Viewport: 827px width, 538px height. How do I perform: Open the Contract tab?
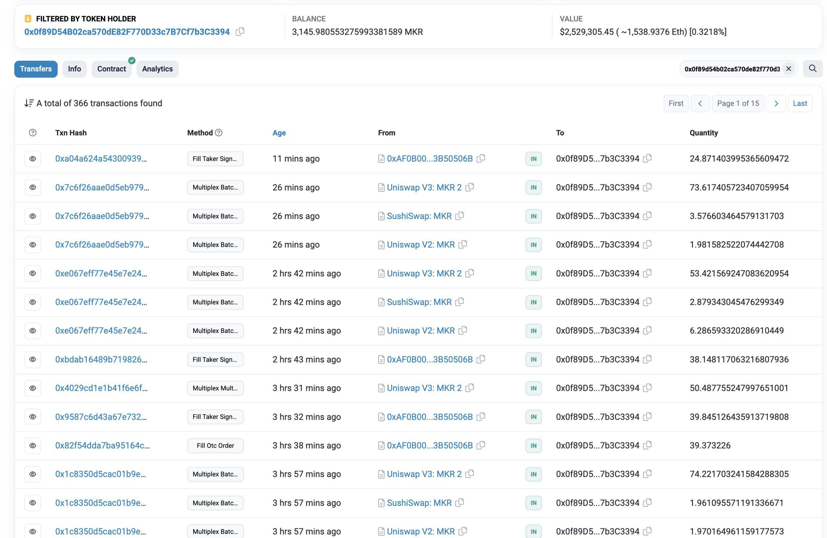coord(111,69)
